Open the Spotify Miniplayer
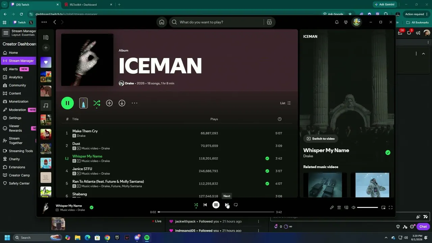 (x=383, y=208)
